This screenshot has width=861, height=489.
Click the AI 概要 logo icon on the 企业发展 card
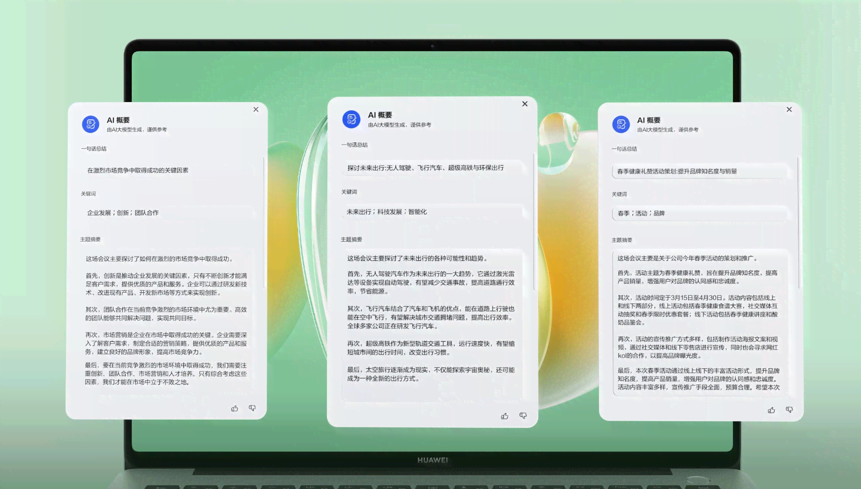click(x=91, y=124)
